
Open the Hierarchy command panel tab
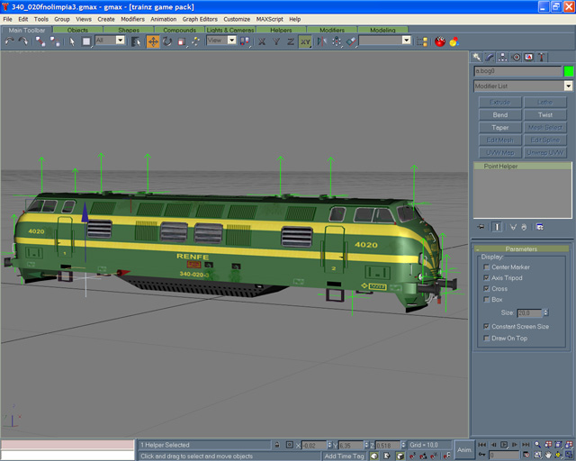click(504, 57)
